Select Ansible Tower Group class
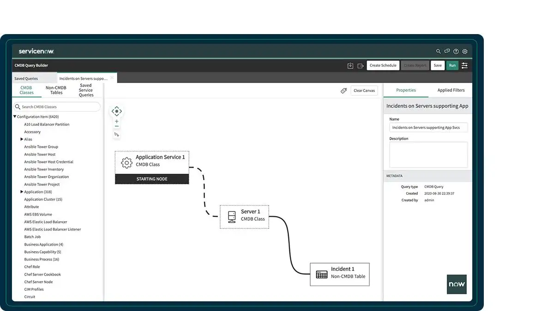Screen dimensions: 554x311 click(x=41, y=147)
